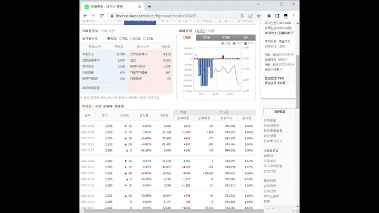This screenshot has width=379, height=213.
Task: Click 신한금융투자 in the 매수상위 column
Action: pos(139,54)
